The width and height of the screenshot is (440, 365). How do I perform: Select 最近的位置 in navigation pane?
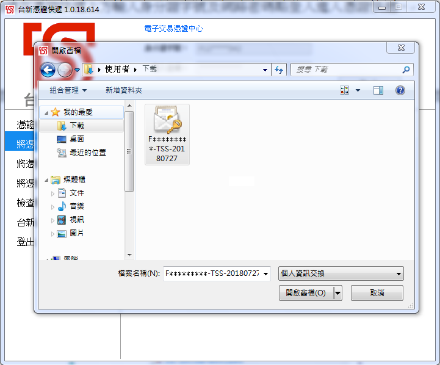pyautogui.click(x=87, y=153)
